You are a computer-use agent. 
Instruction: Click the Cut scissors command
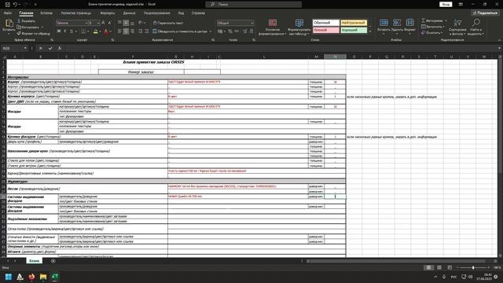click(26, 21)
